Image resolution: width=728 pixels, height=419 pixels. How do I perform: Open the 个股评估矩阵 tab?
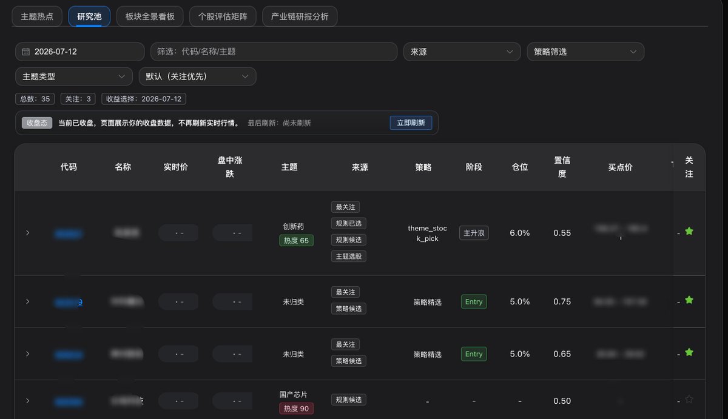coord(223,16)
